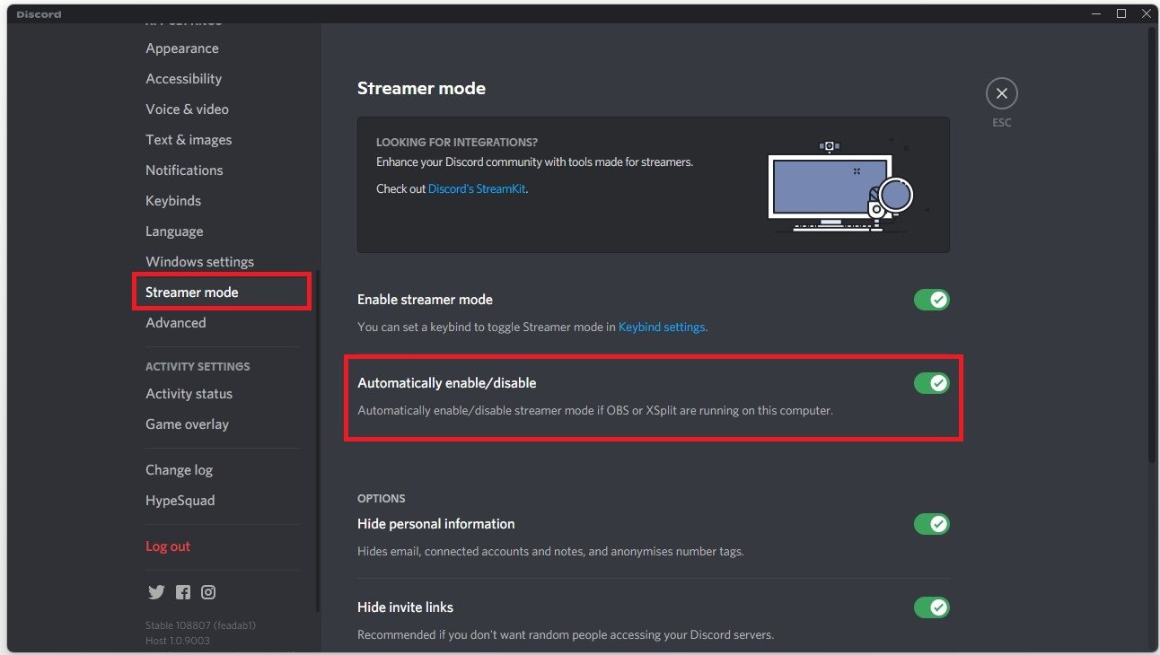The height and width of the screenshot is (655, 1160).
Task: Open Discord's Instagram icon
Action: coord(208,592)
